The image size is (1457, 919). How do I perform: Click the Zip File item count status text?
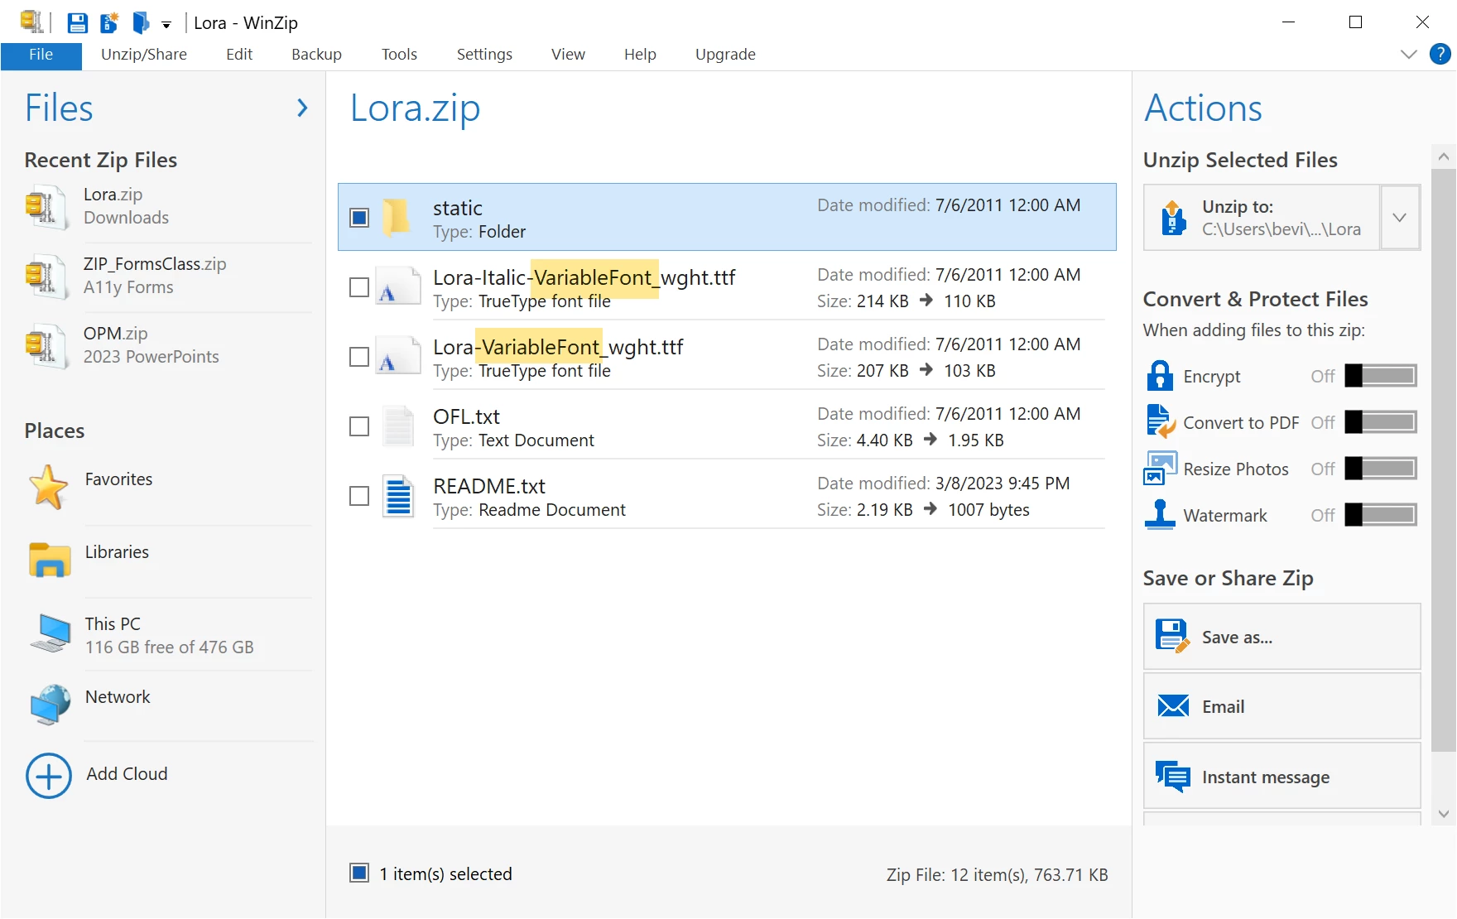pos(997,875)
